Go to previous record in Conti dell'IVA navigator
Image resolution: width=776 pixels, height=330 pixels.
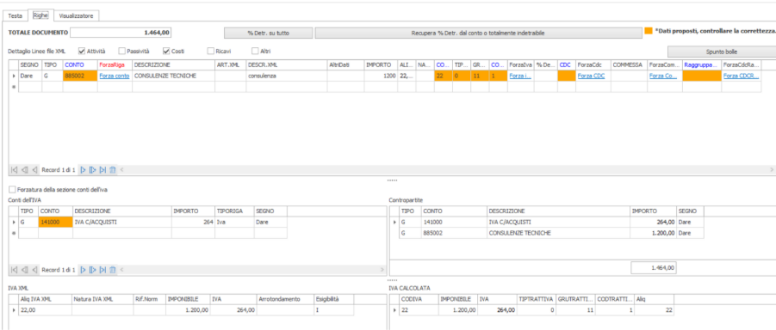34,270
